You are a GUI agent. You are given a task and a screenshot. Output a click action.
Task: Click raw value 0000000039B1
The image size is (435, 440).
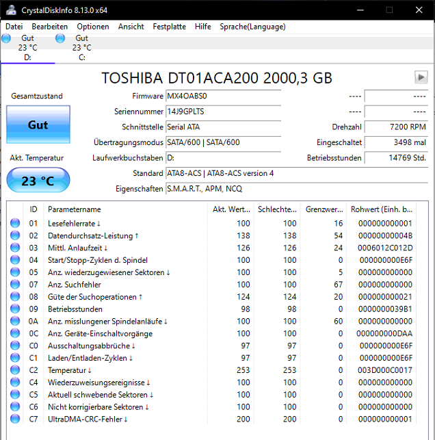(x=385, y=309)
